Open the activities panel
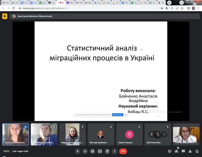The height and width of the screenshot is (157, 202). tap(191, 151)
